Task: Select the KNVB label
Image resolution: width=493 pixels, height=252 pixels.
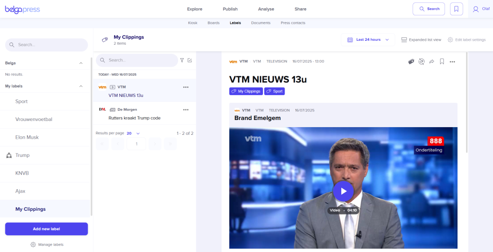Action: pos(45,173)
